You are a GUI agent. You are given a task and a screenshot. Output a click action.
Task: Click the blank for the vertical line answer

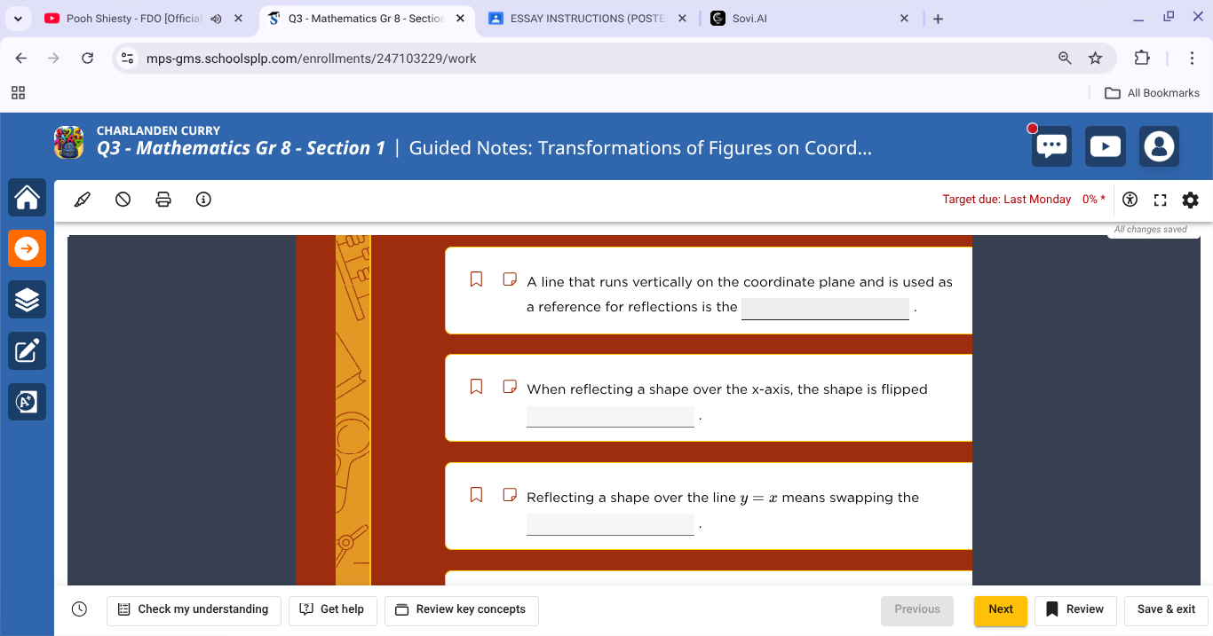(825, 308)
